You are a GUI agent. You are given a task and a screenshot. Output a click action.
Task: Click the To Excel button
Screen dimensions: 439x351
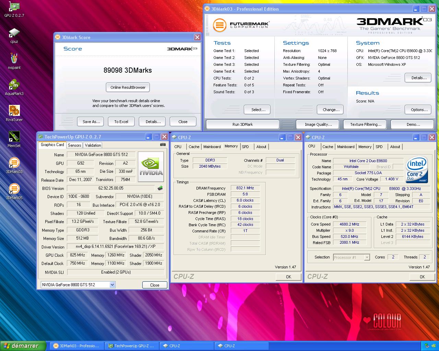121,122
